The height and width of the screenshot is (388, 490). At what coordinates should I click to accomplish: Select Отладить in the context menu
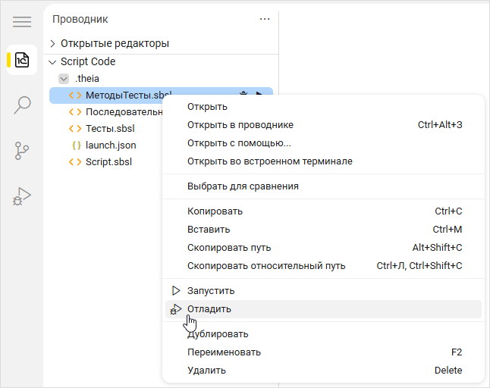[209, 309]
